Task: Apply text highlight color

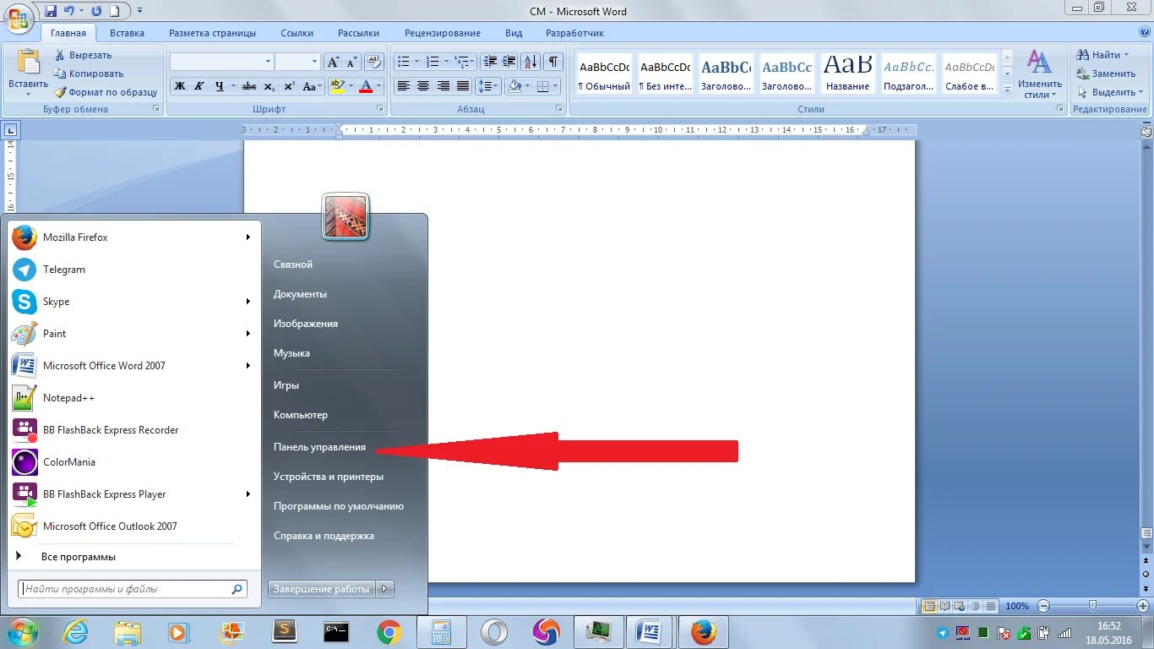Action: (x=337, y=86)
